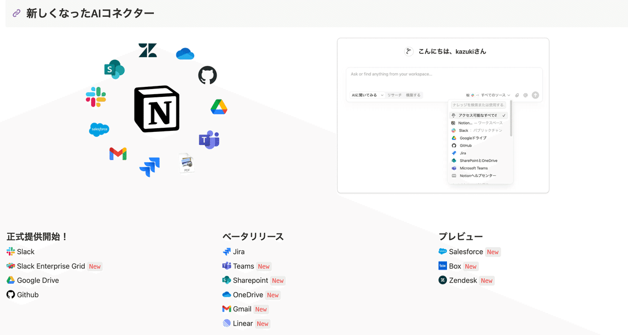Click the Salesforce cloud icon in circle
Image resolution: width=628 pixels, height=335 pixels.
[99, 129]
